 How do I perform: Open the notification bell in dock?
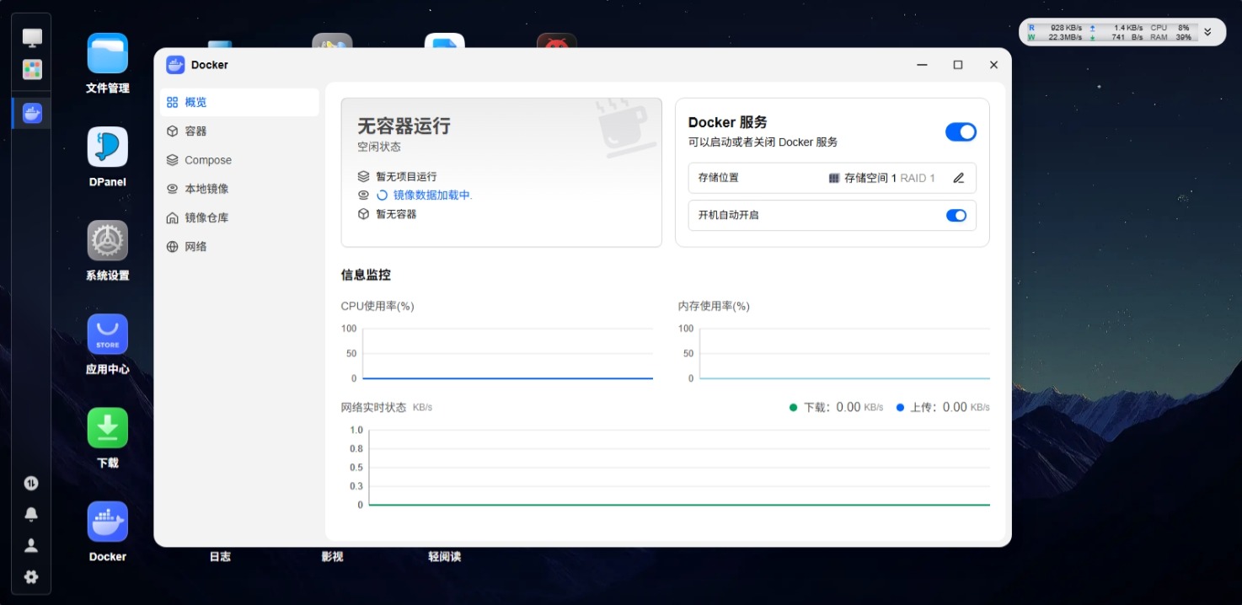click(x=31, y=514)
